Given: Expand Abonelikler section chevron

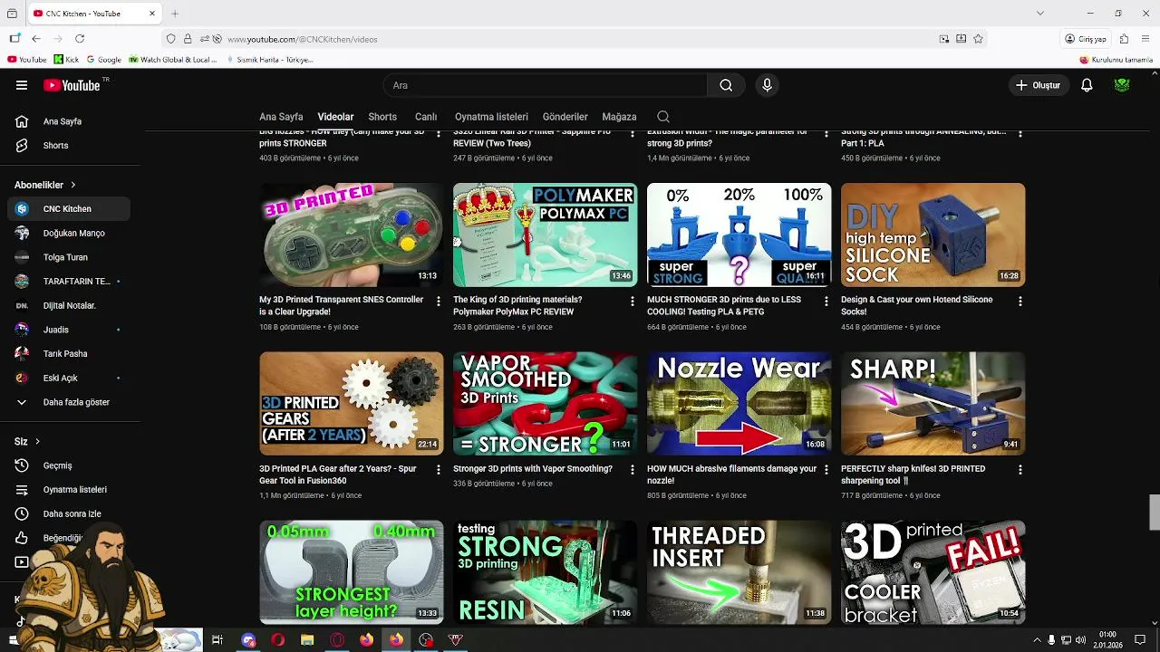Looking at the screenshot, I should [x=73, y=185].
